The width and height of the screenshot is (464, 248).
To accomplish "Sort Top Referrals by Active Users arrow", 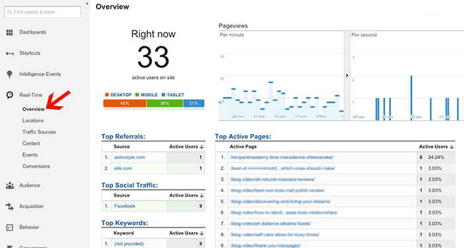I will [202, 147].
